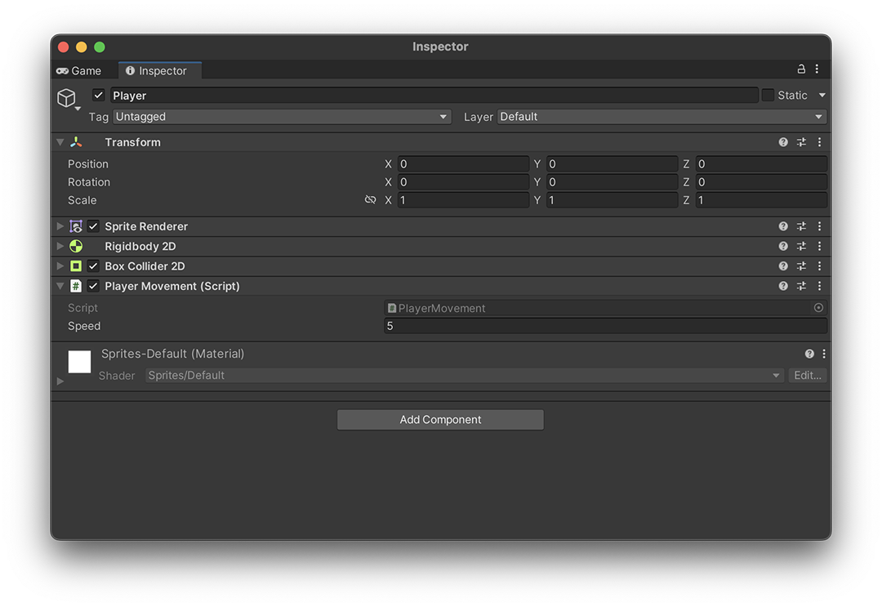Click the Add Component button
882x607 pixels.
coord(440,420)
